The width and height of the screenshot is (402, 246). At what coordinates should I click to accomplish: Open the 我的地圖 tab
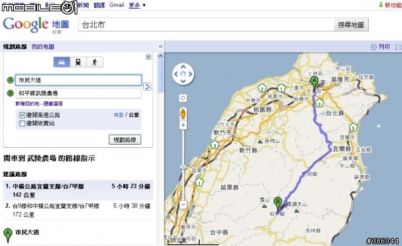pyautogui.click(x=43, y=47)
